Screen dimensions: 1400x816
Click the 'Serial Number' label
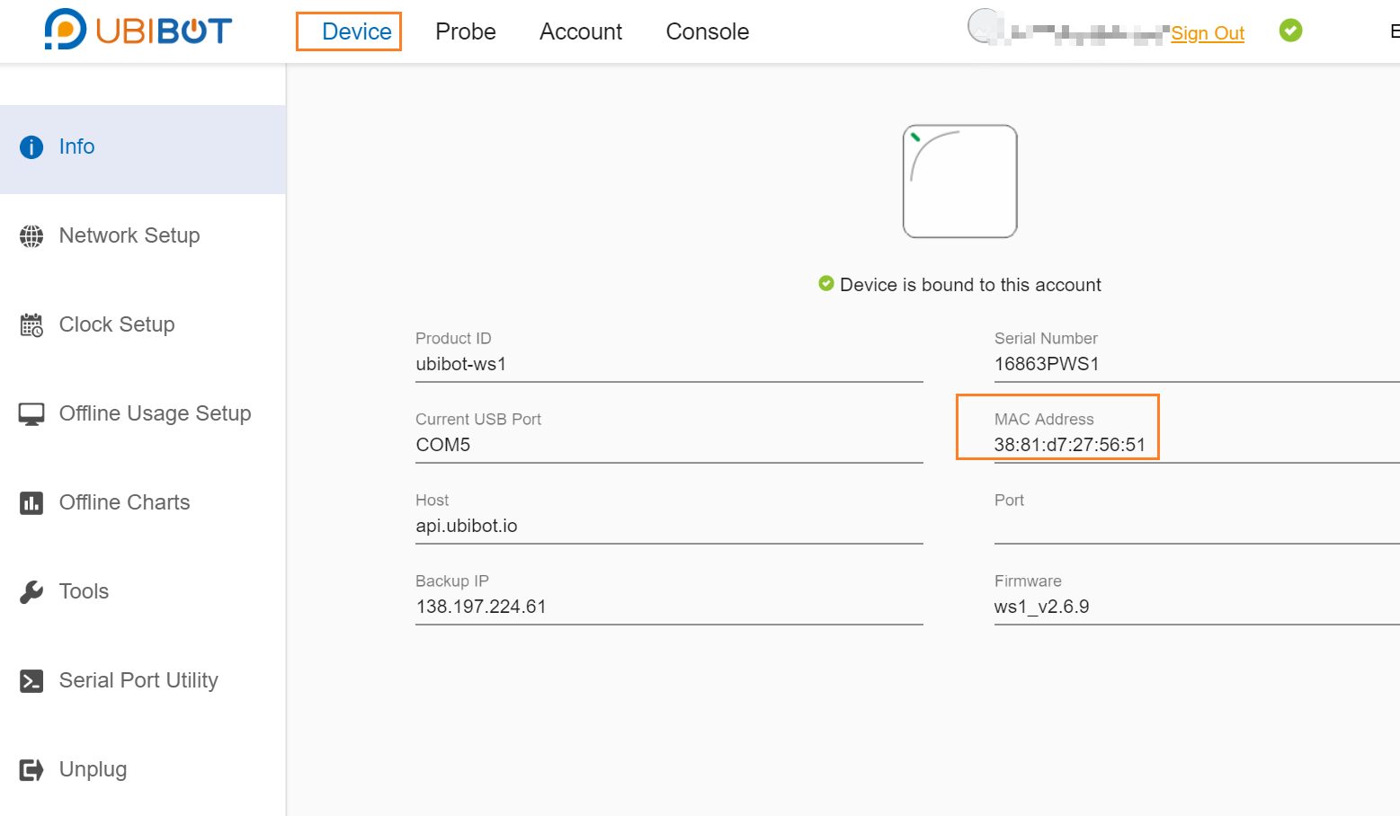tap(1046, 339)
